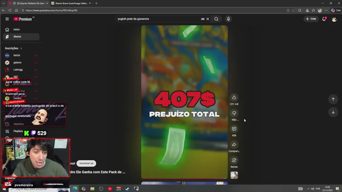This screenshot has height=192, width=342.
Task: Open Copilot Chat sidebar
Action: click(336, 10)
